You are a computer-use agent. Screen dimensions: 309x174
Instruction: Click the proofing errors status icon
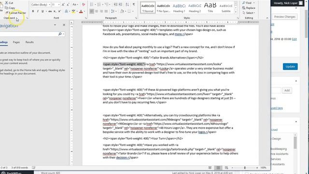click(33, 168)
